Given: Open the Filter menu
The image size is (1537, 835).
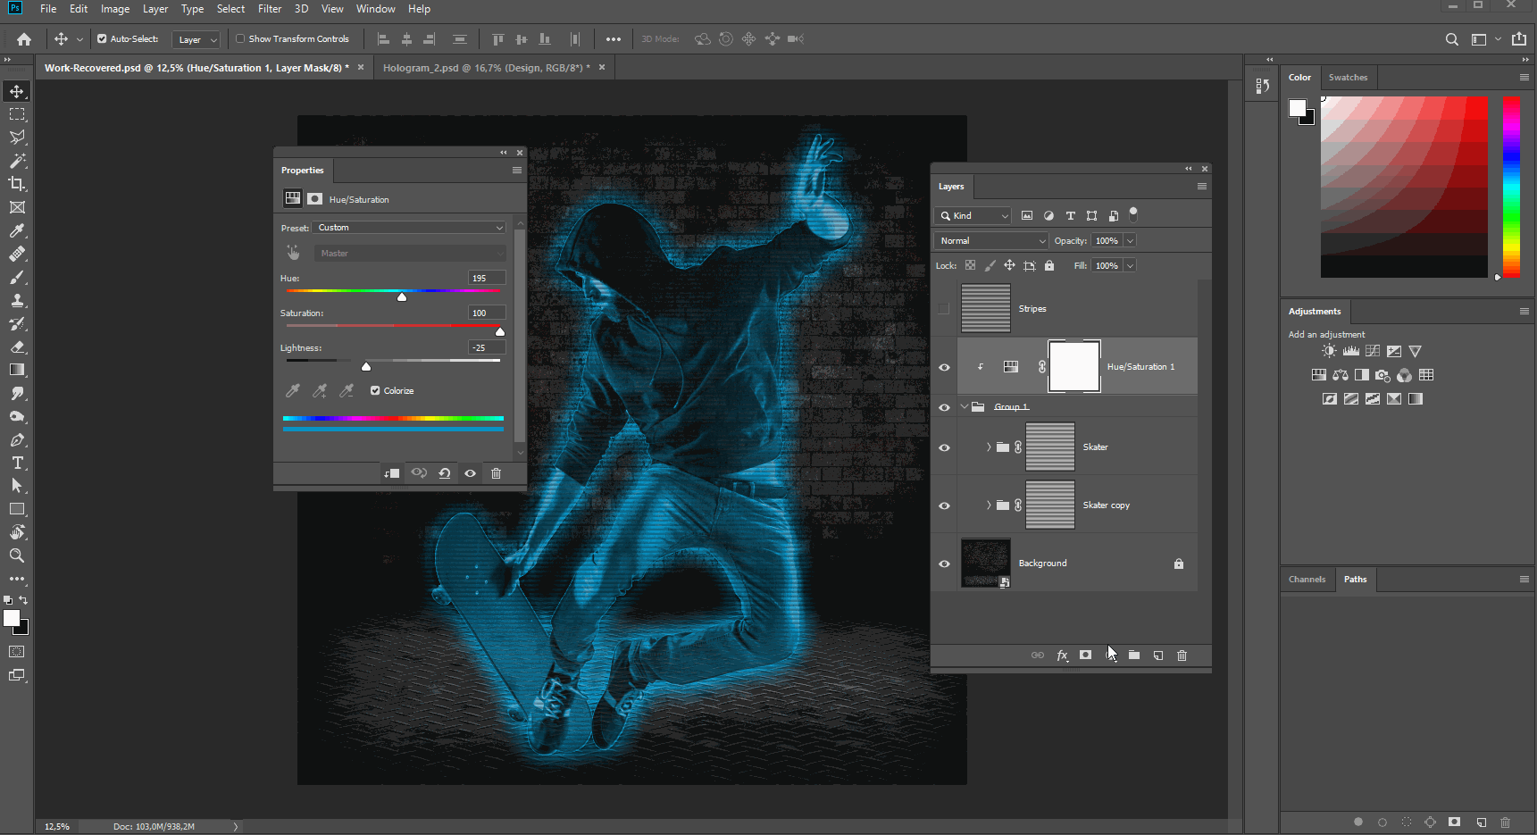Looking at the screenshot, I should pyautogui.click(x=270, y=9).
